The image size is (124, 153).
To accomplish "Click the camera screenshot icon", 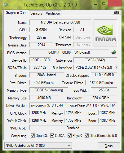I will click(x=117, y=13).
